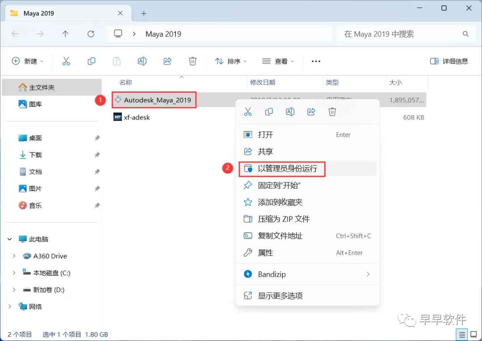Open the Bandizip submenu
This screenshot has height=341, width=482.
[307, 274]
